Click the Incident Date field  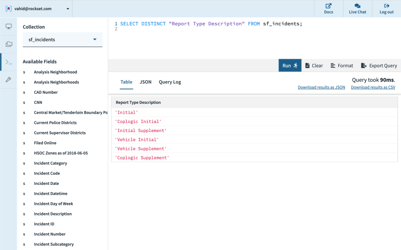[x=46, y=184]
